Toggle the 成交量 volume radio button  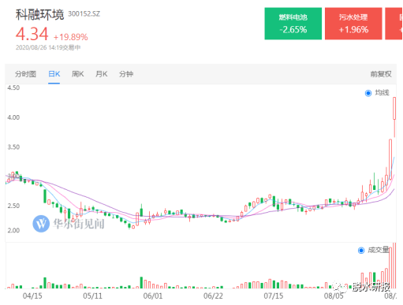[x=361, y=251]
